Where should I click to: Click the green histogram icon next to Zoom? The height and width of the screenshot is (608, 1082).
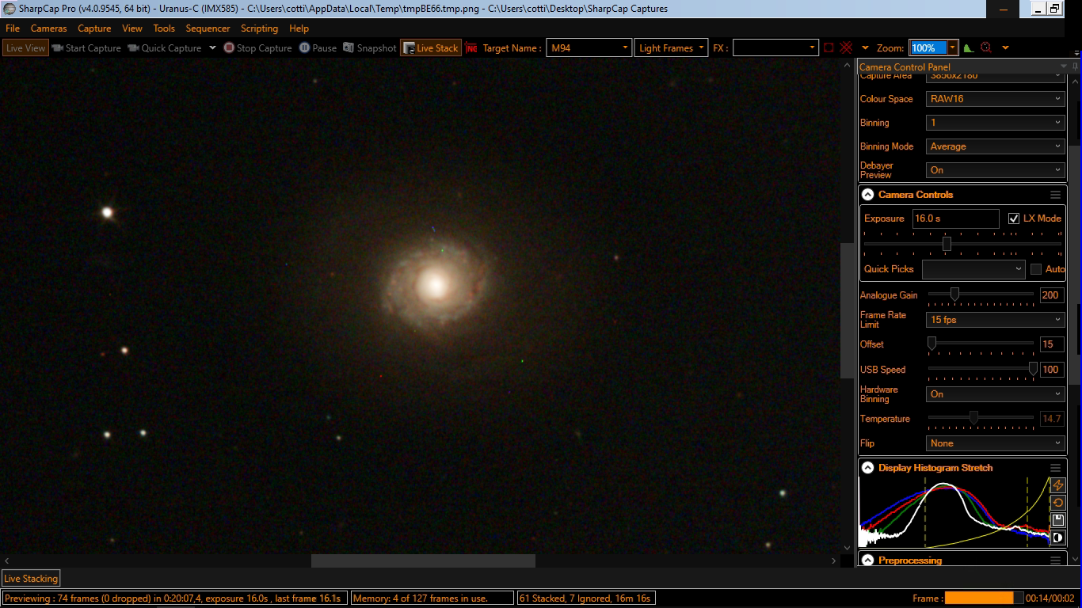(968, 48)
